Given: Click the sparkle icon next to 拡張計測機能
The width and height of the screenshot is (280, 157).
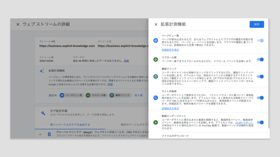Looking at the screenshot, I should (x=42, y=71).
